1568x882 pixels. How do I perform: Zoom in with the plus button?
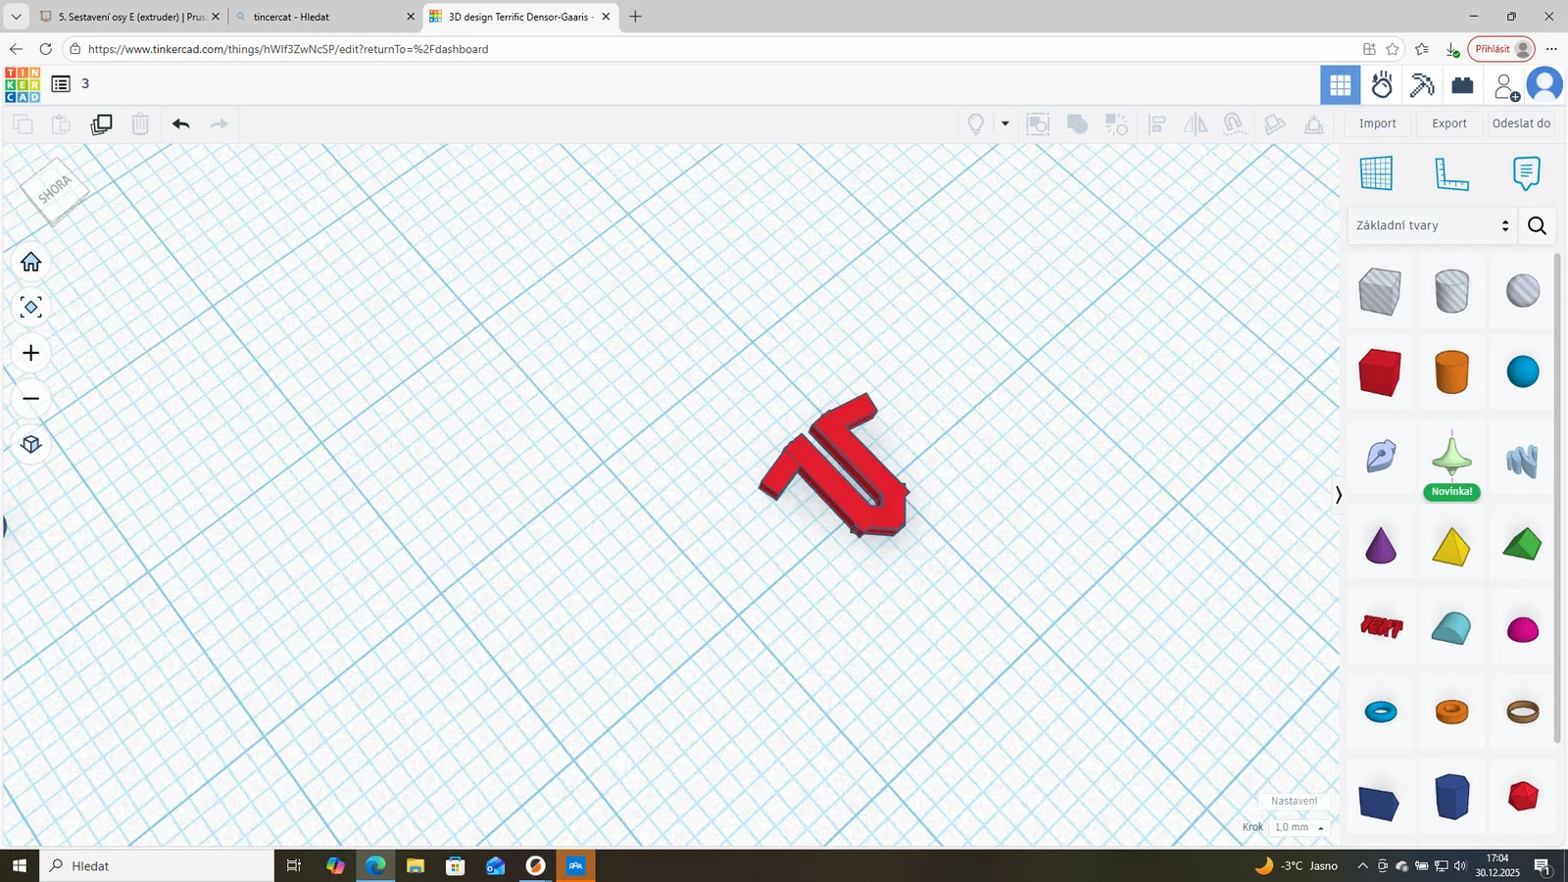(30, 353)
